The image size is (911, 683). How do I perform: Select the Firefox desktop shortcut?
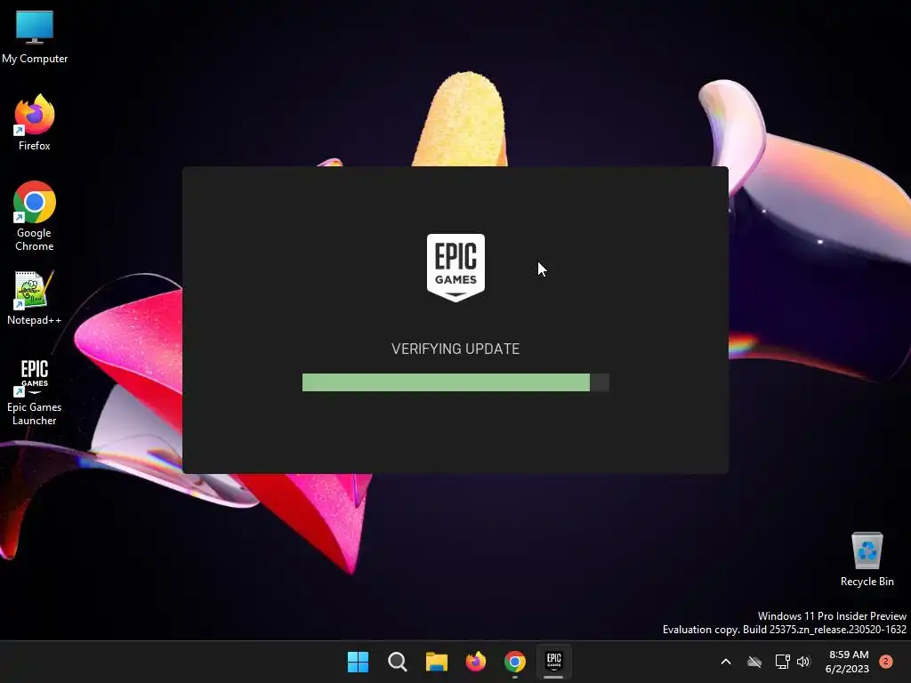tap(35, 123)
